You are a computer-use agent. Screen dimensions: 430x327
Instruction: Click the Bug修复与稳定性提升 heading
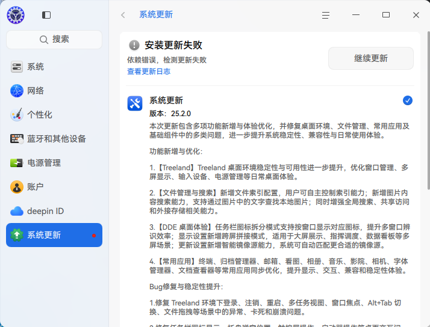(186, 287)
